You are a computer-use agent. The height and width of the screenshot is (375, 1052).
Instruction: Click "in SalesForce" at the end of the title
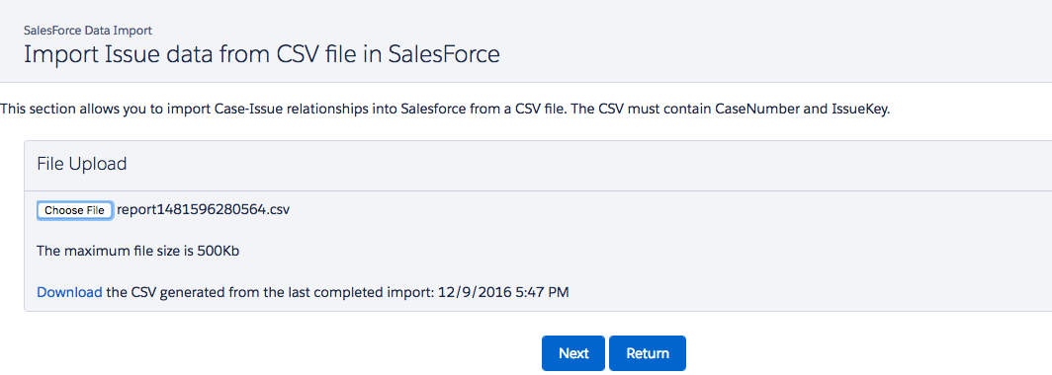click(x=443, y=54)
